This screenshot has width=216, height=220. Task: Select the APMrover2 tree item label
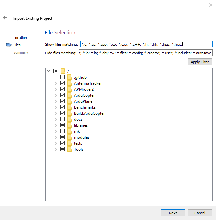pyautogui.click(x=83, y=89)
